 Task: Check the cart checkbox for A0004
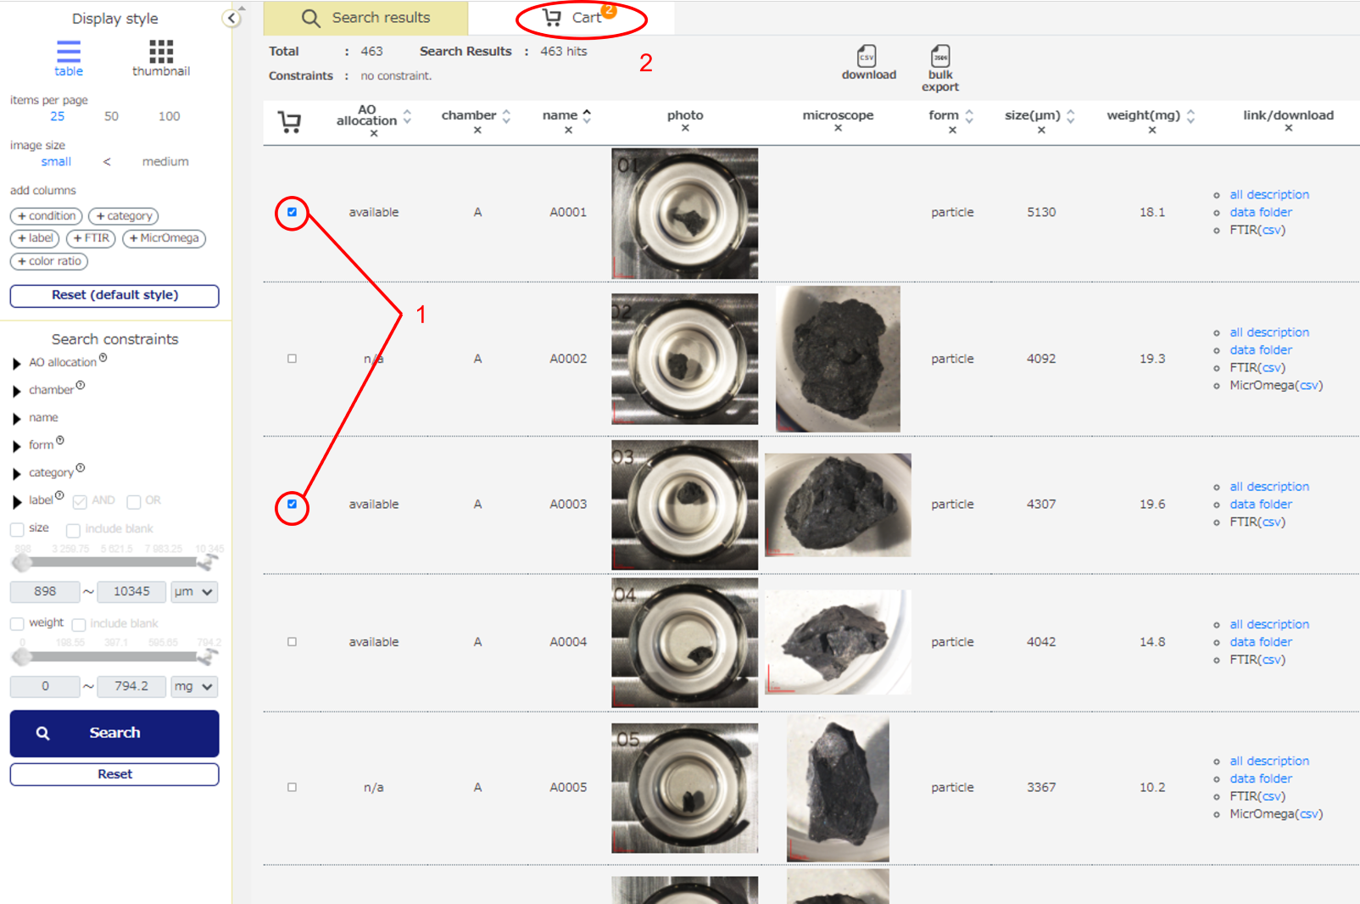[292, 642]
